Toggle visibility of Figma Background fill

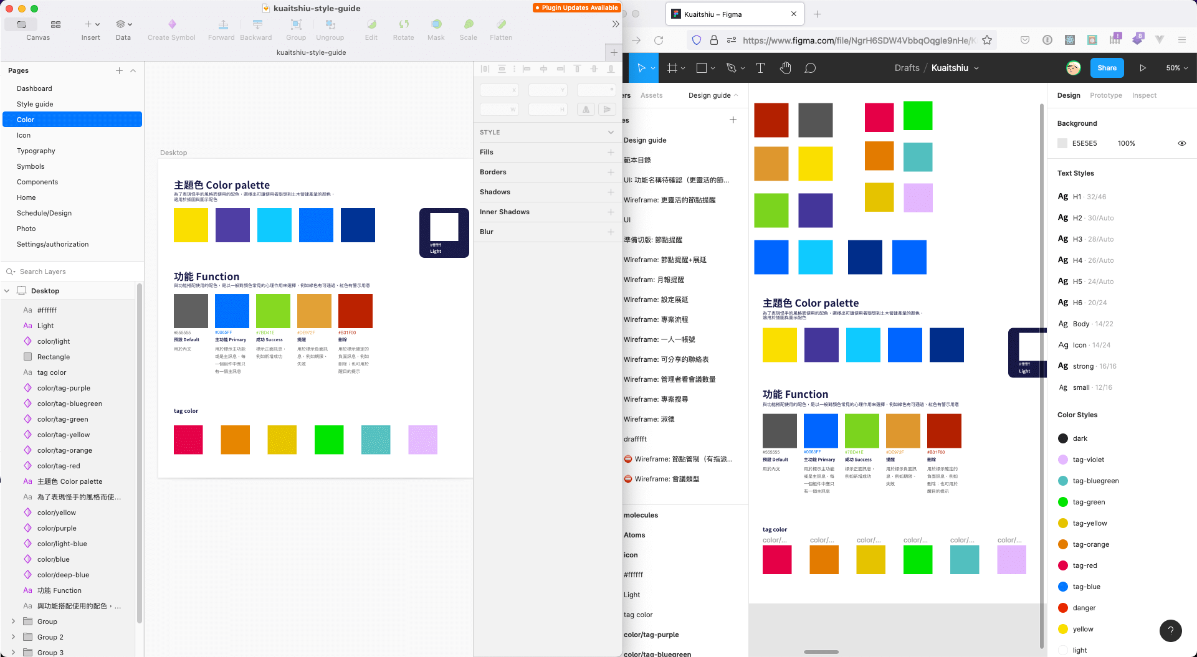(x=1181, y=143)
